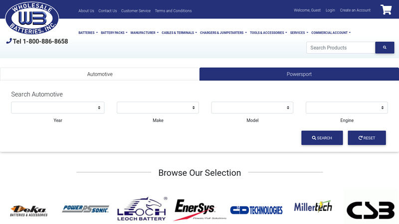Click the RESET button
This screenshot has height=224, width=399.
tap(367, 138)
